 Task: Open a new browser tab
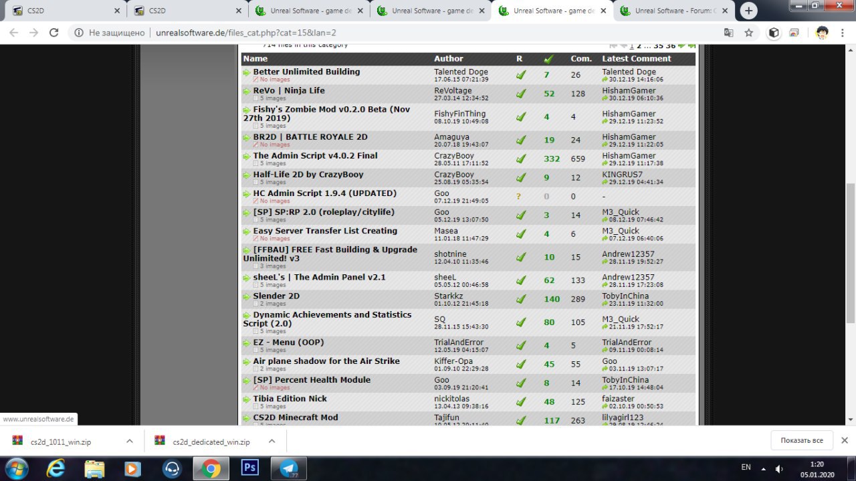(748, 11)
